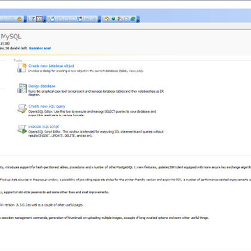This screenshot has width=251, height=251.
Task: Click the text starting 'Opens SQL Script Editor'
Action: coord(96,134)
